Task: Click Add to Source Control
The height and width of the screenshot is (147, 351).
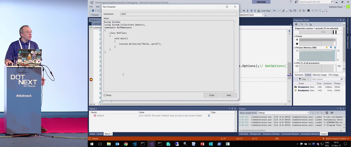Action: click(336, 139)
